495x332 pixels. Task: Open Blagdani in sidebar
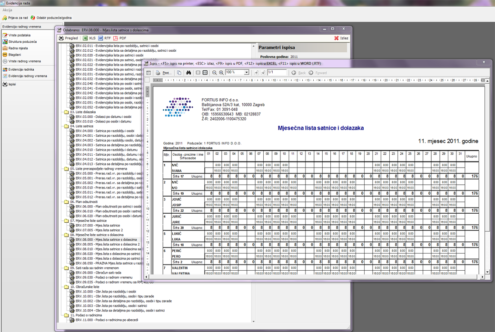(x=12, y=55)
